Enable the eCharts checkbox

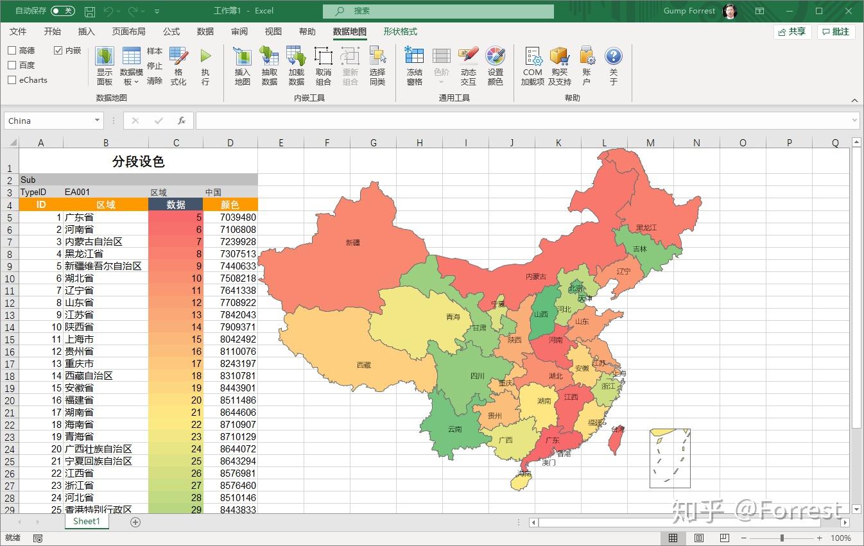[11, 80]
